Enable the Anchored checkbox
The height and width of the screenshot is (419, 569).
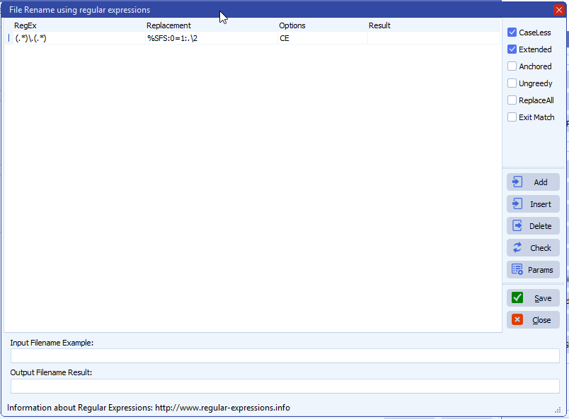(512, 66)
